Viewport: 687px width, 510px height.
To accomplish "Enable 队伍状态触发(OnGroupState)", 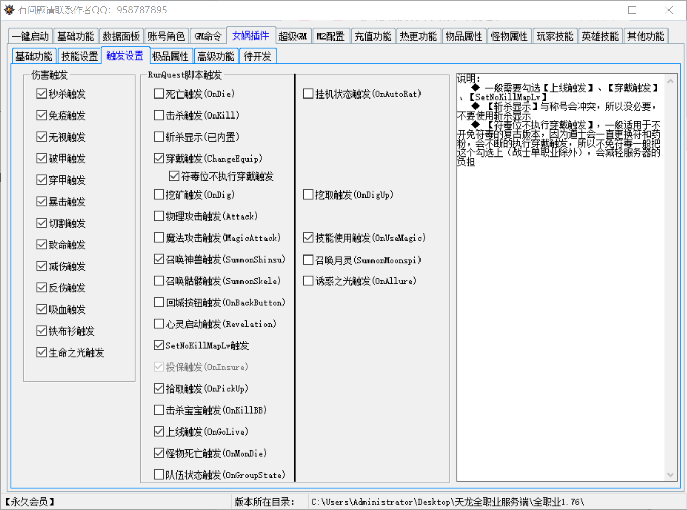I will (x=220, y=475).
